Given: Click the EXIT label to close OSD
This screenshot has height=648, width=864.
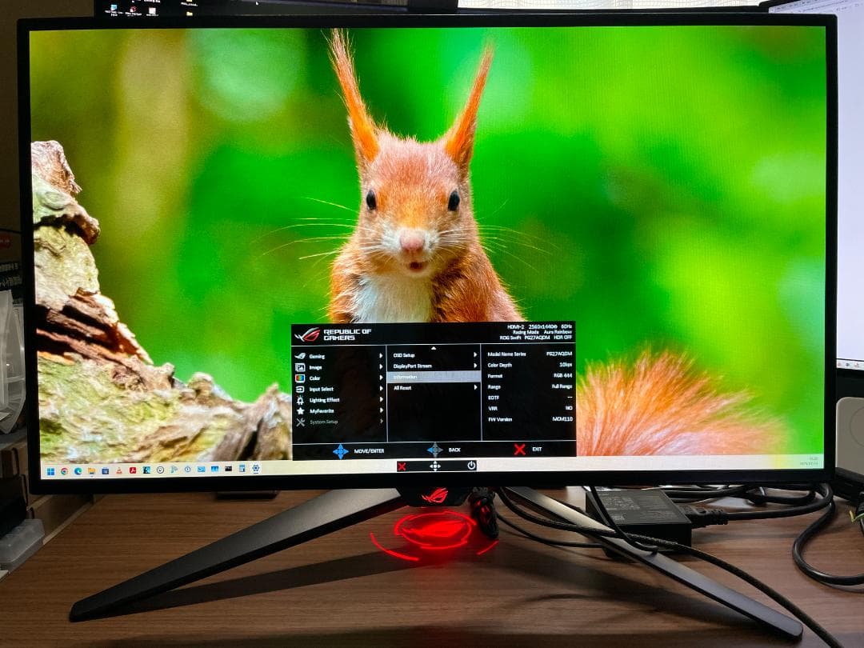Looking at the screenshot, I should (537, 448).
